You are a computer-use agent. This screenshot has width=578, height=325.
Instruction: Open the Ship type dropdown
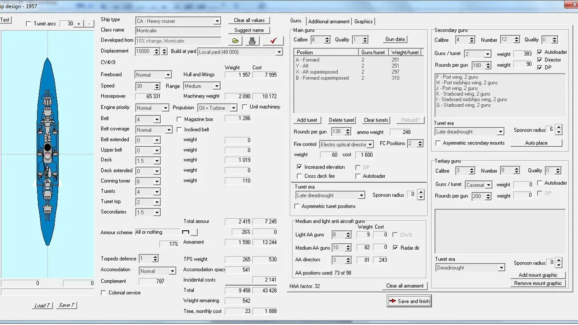point(217,21)
